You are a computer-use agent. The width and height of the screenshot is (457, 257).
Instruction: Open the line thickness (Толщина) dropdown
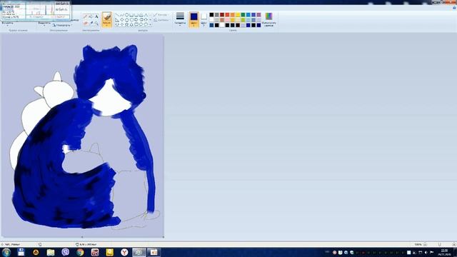pos(180,19)
